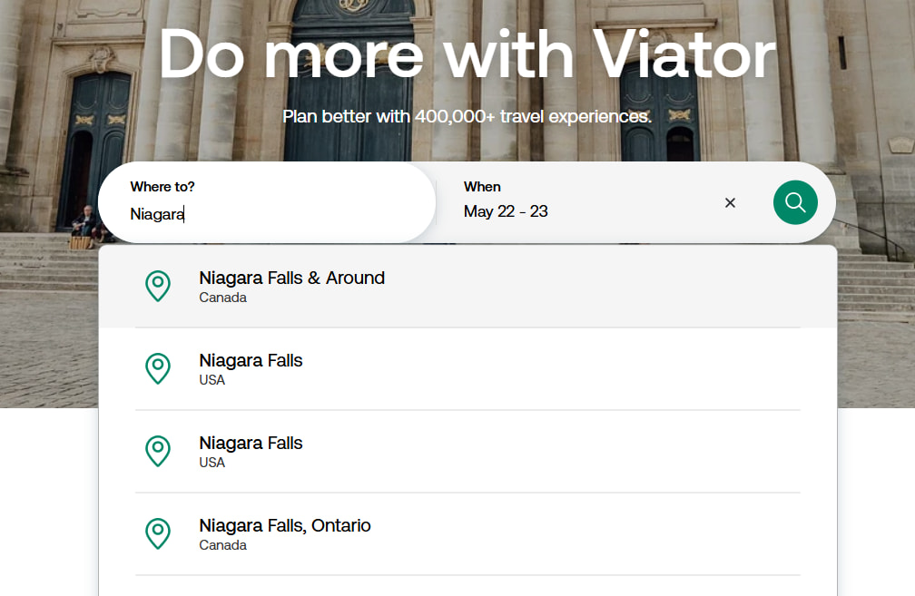Viewport: 915px width, 596px height.
Task: Open the When date field
Action: (x=589, y=202)
